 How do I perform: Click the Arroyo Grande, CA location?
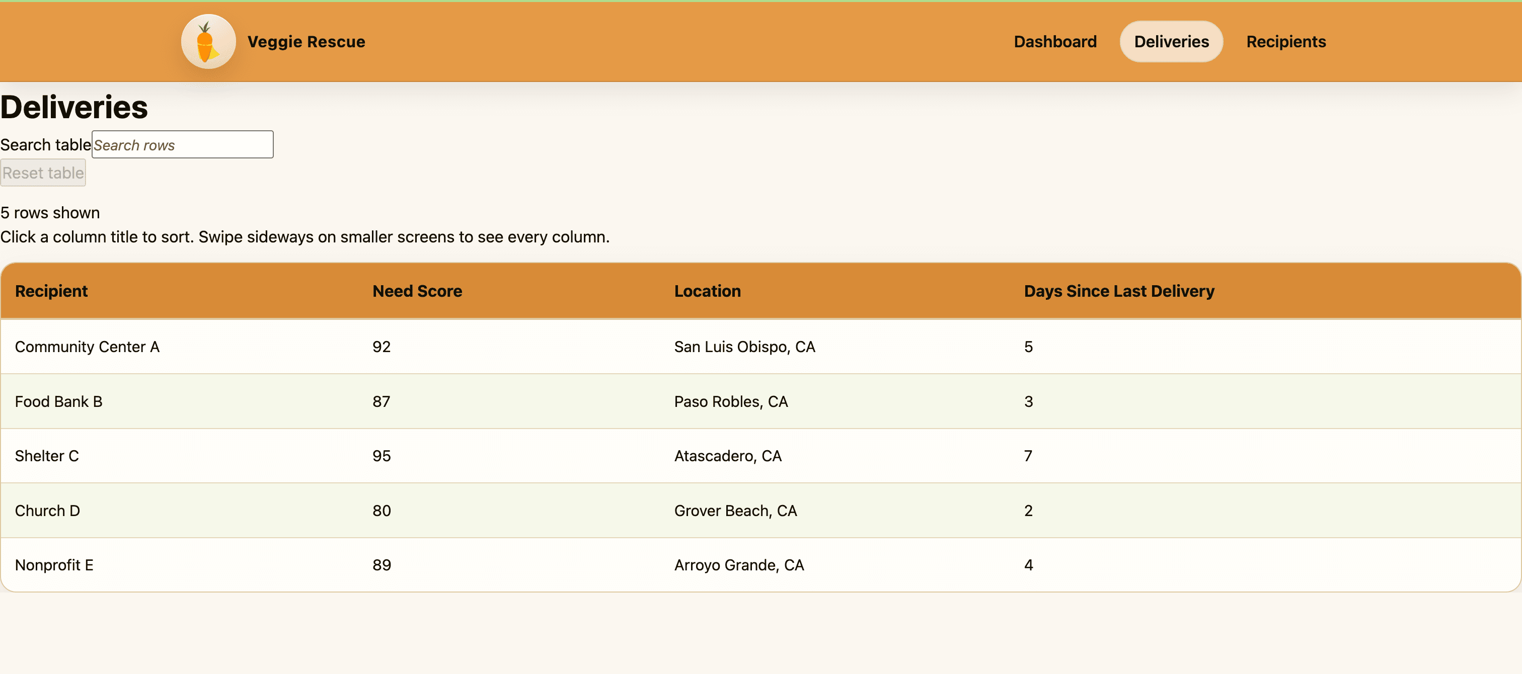[739, 565]
